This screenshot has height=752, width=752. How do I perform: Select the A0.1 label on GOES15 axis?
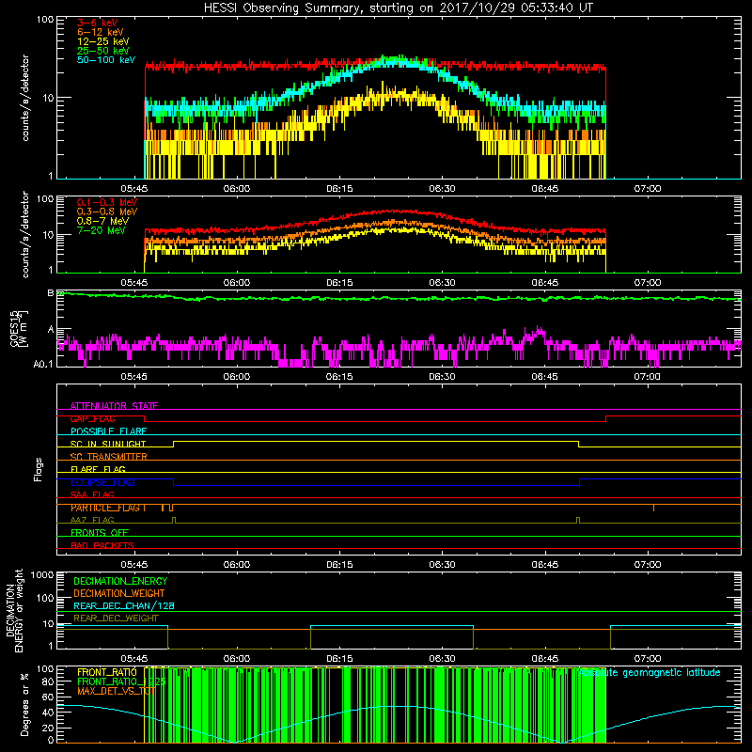[43, 364]
